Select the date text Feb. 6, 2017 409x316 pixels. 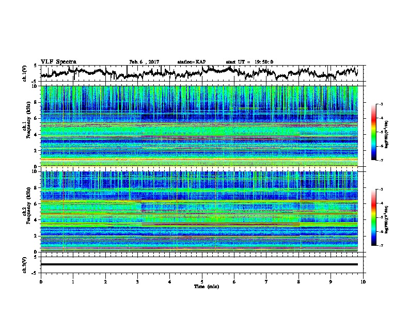pyautogui.click(x=144, y=62)
